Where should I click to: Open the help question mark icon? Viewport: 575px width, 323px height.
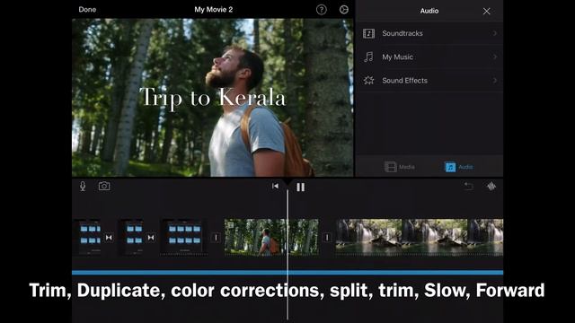pos(322,10)
